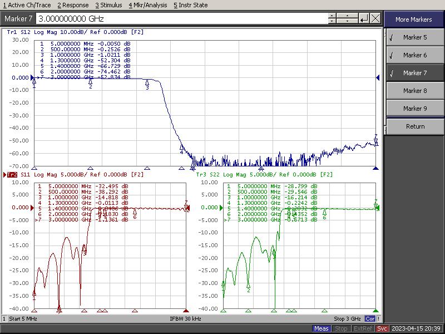This screenshot has width=445, height=334.
Task: Click the ExtRef status indicator
Action: click(x=362, y=328)
